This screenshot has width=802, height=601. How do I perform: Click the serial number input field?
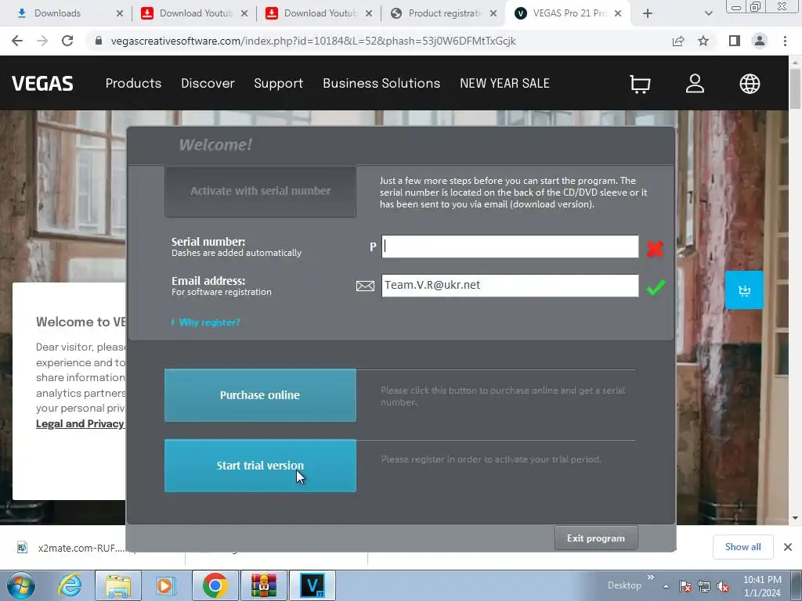coord(510,247)
